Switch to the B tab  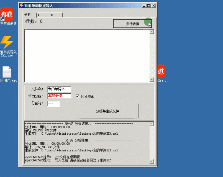pyautogui.click(x=56, y=15)
